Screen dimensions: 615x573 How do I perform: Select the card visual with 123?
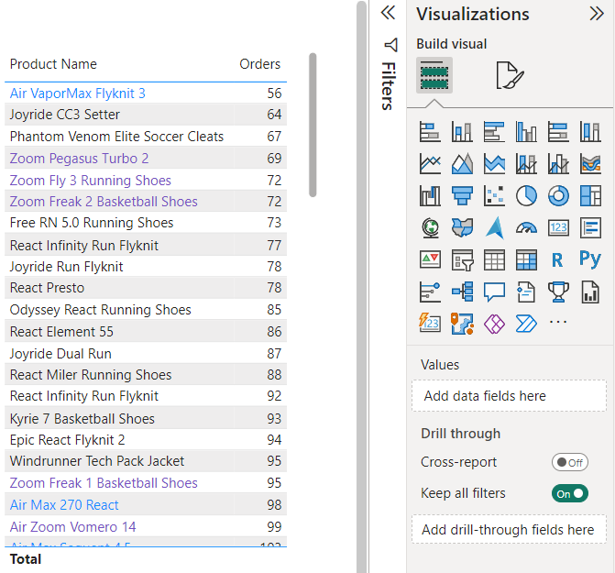click(558, 228)
